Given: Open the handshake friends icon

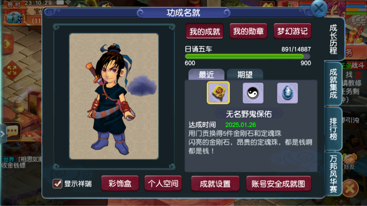Looking at the screenshot, I should click(x=350, y=159).
